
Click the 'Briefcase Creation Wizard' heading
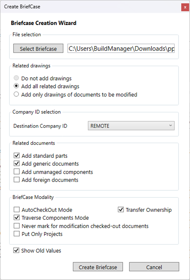(44, 23)
